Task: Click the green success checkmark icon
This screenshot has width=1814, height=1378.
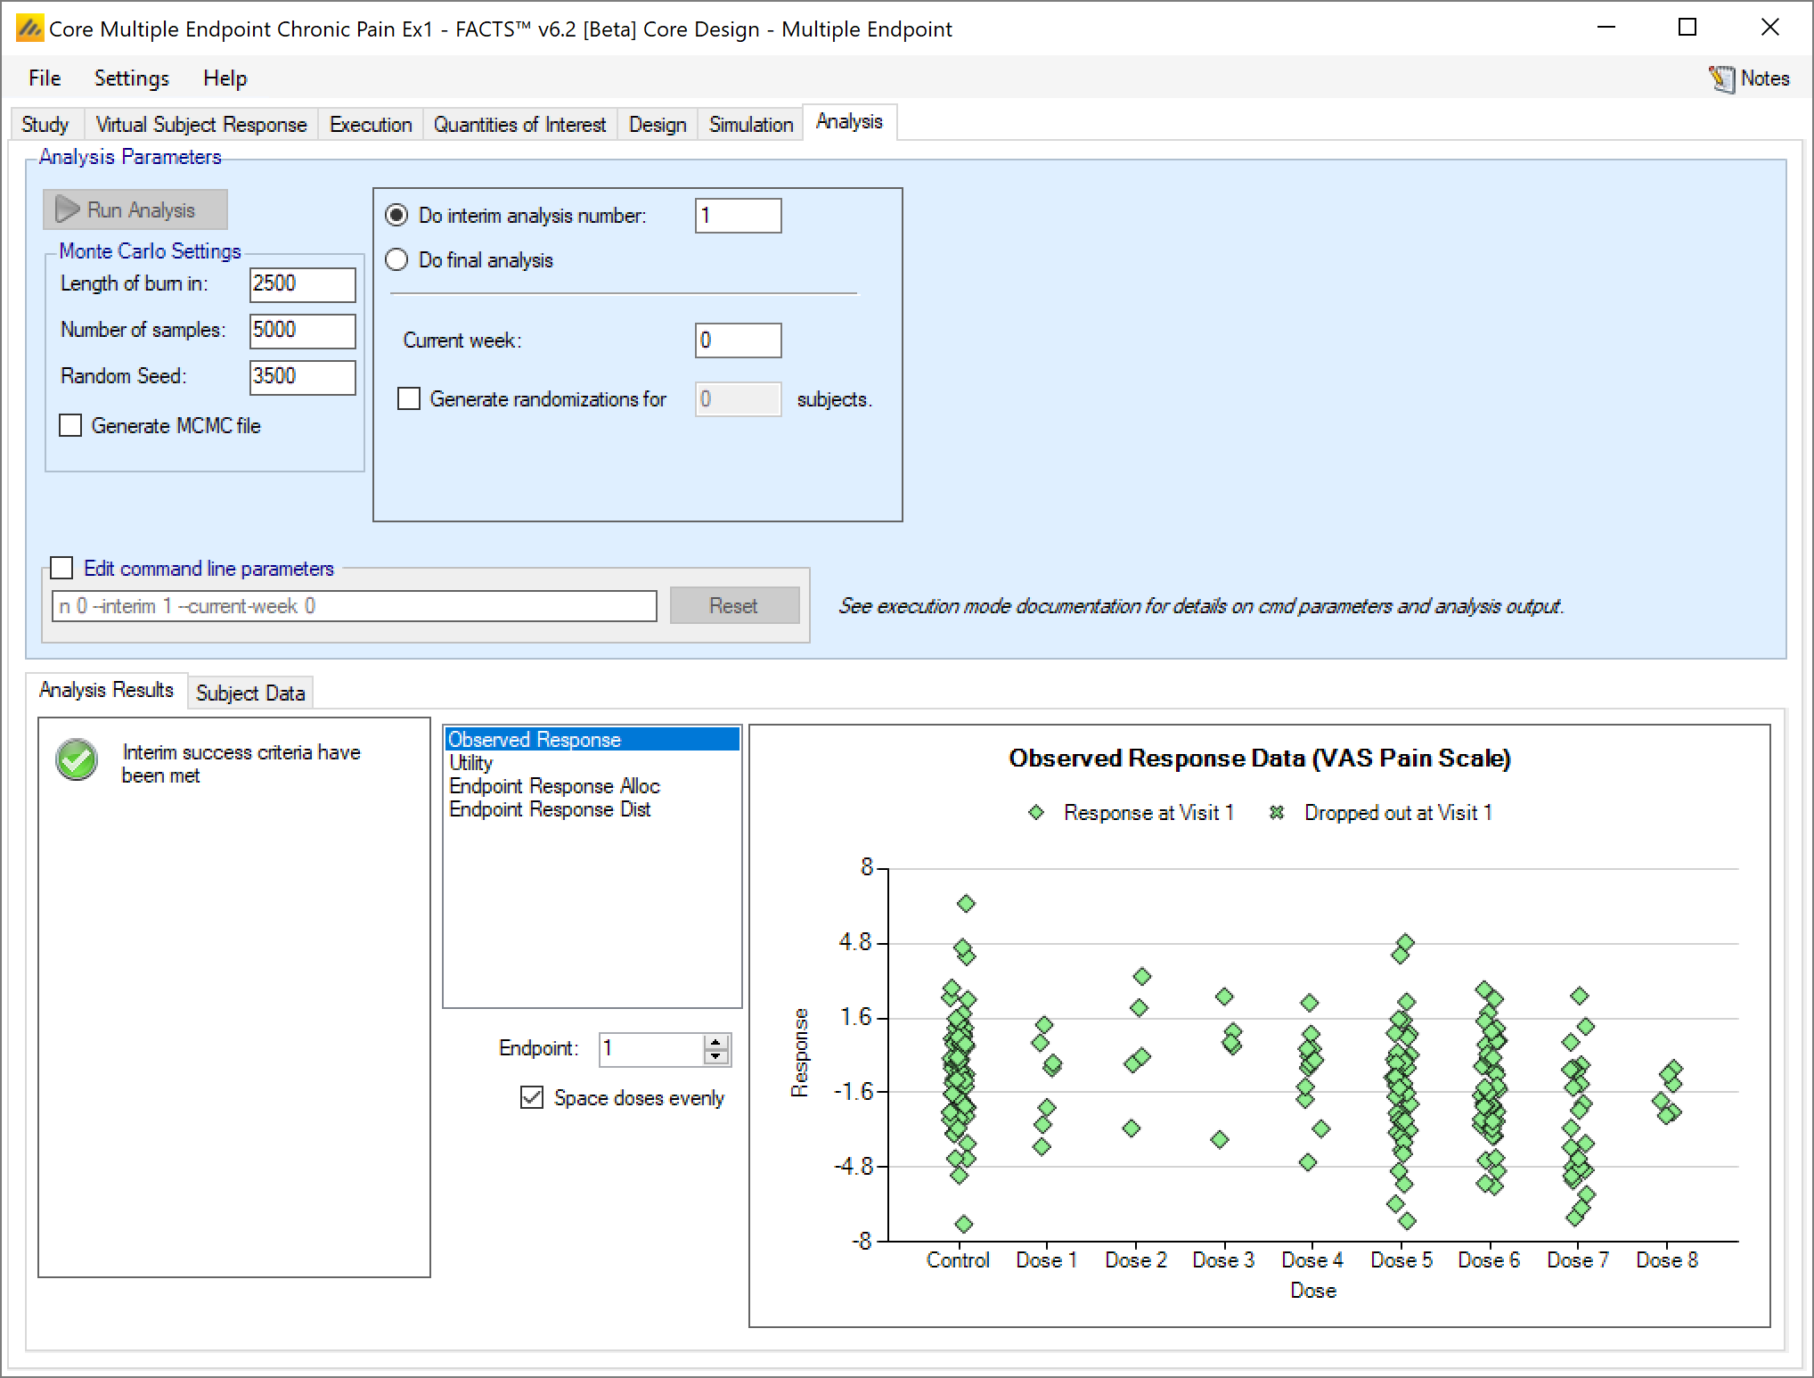Action: click(77, 760)
